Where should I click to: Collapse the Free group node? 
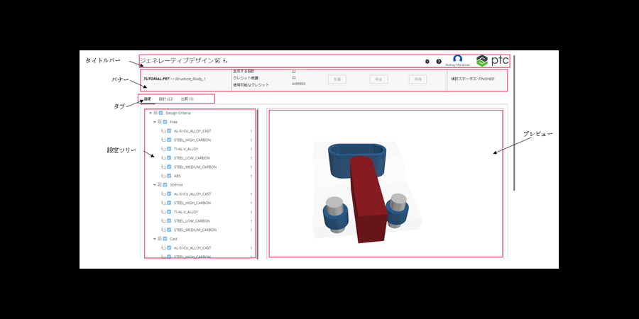[x=154, y=122]
